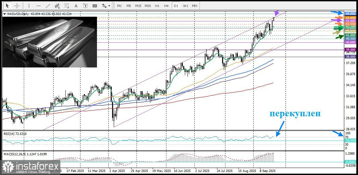Click the MACD 1.2085 scale value
The height and width of the screenshot is (175, 358).
tap(351, 153)
